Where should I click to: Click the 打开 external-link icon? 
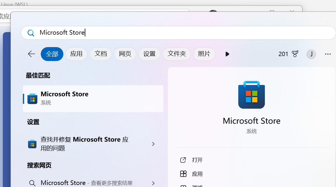pos(183,160)
